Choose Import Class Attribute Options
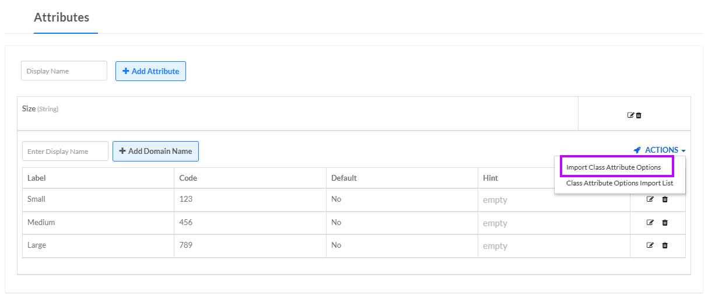 point(614,167)
